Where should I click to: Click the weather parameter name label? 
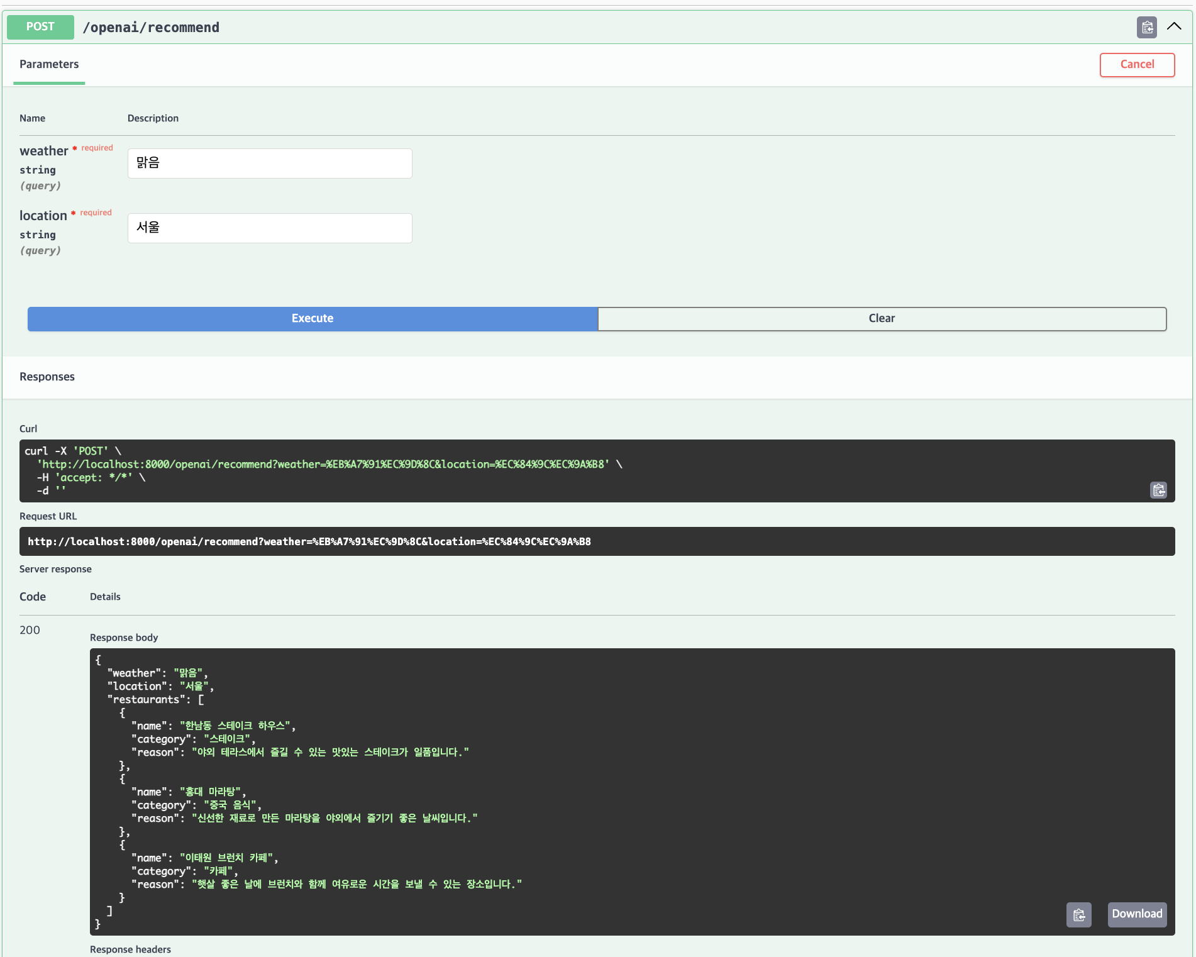[43, 151]
